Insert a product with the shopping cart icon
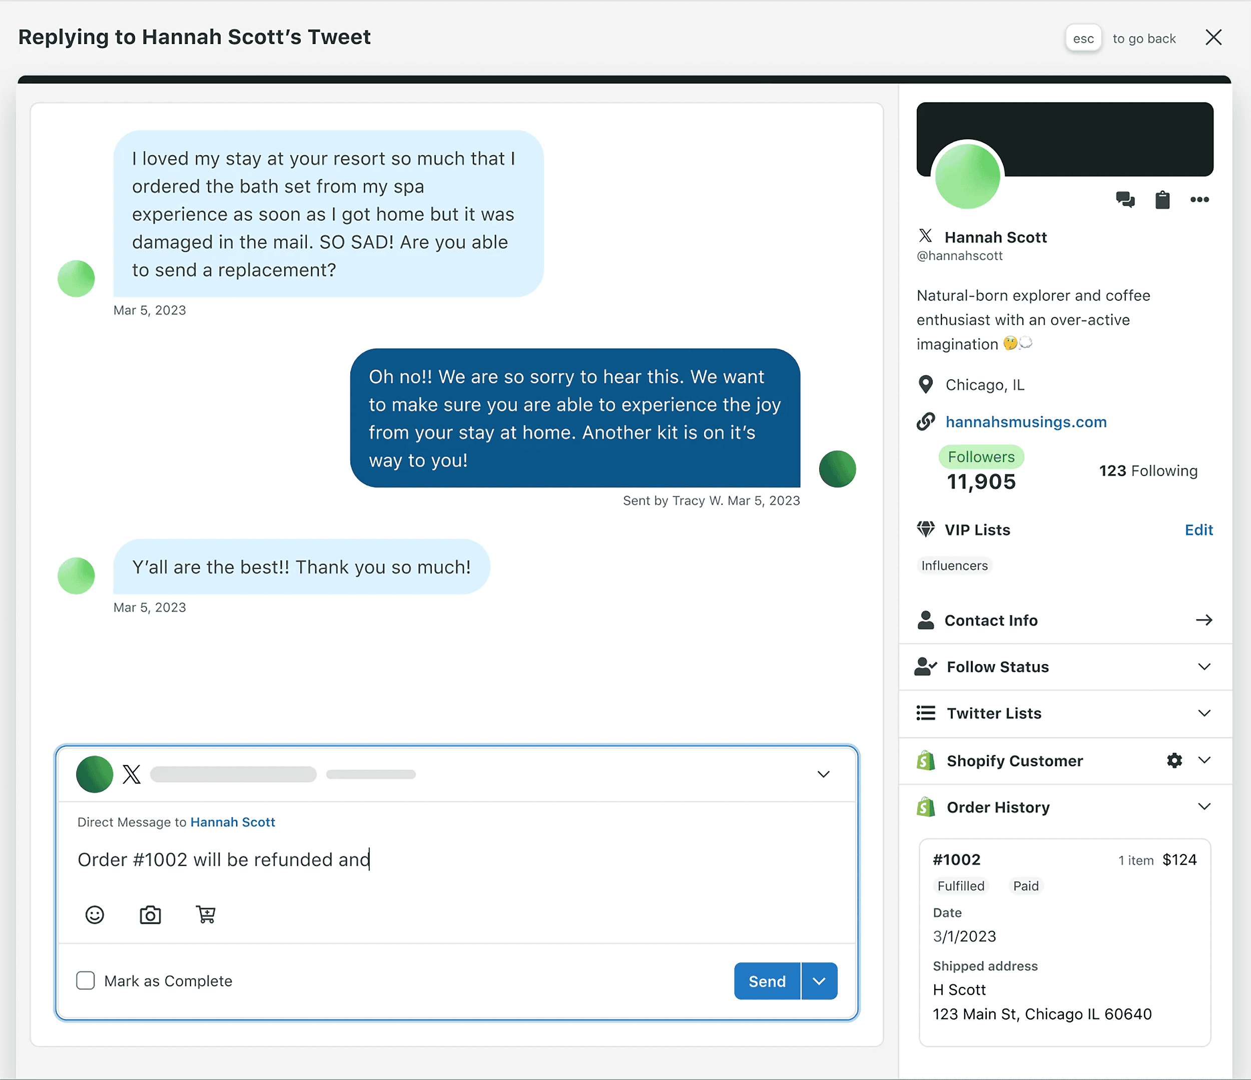 pos(206,914)
